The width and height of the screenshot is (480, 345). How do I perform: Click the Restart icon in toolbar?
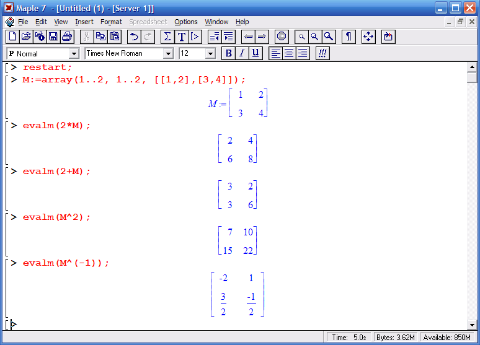click(x=388, y=37)
